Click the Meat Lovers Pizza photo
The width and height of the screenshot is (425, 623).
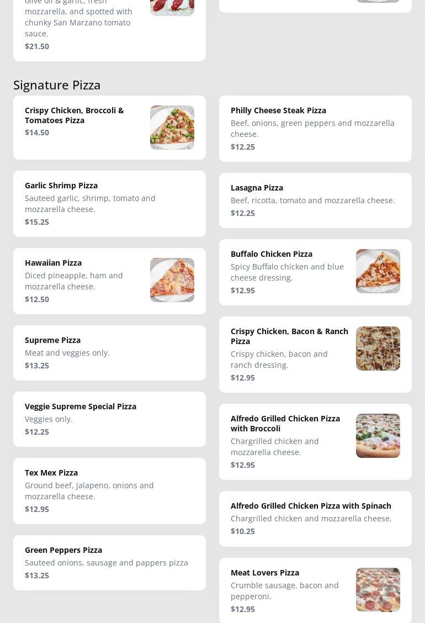[x=378, y=590]
